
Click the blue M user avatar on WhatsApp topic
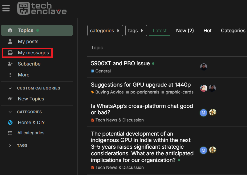click(203, 113)
